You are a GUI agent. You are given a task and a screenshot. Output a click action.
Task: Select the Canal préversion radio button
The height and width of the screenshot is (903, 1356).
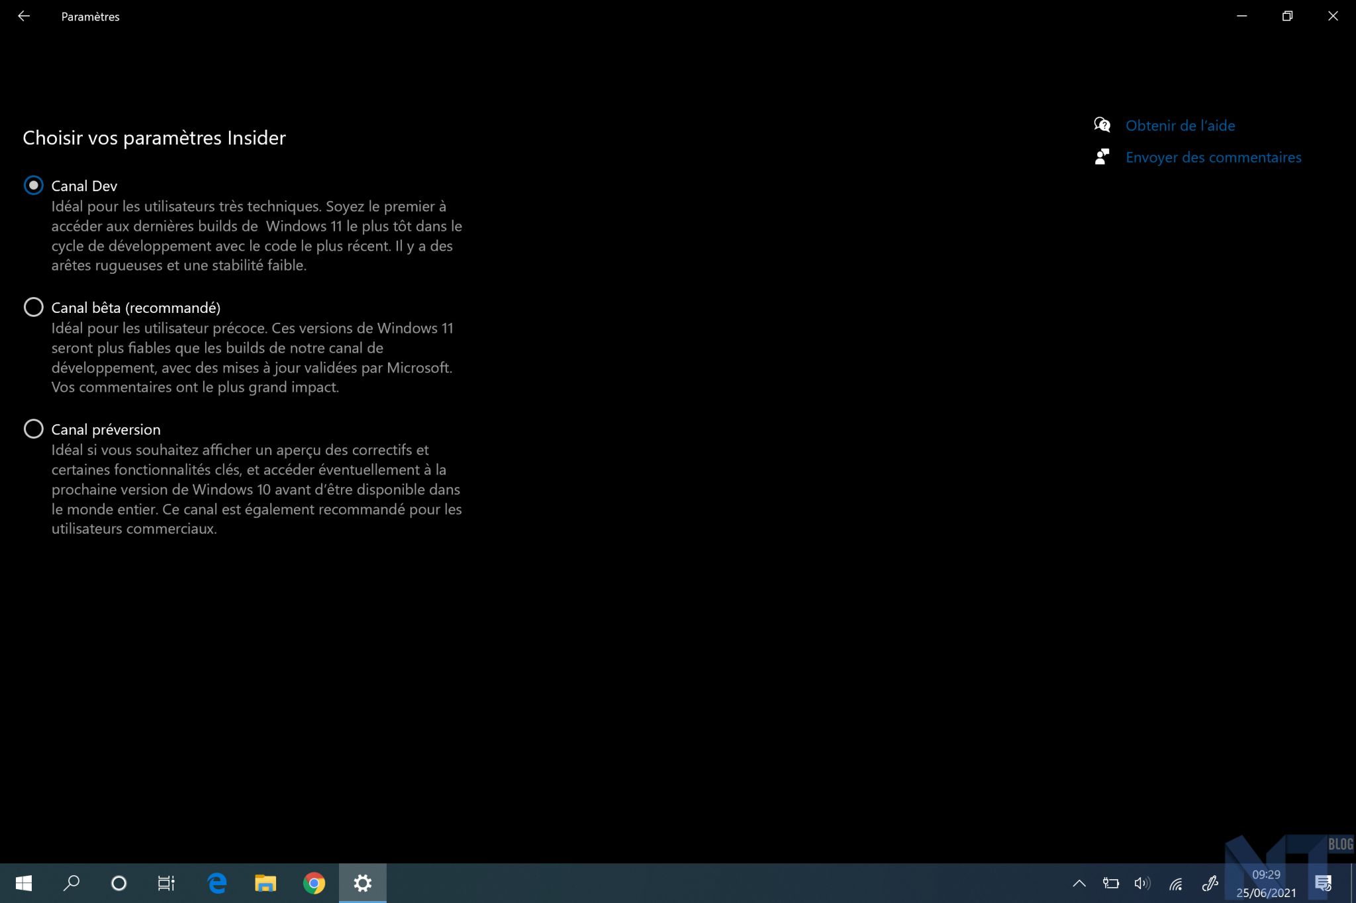click(x=34, y=429)
